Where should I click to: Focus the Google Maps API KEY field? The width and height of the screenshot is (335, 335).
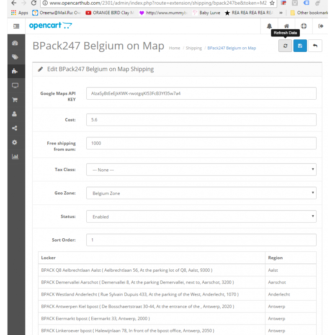(201, 93)
